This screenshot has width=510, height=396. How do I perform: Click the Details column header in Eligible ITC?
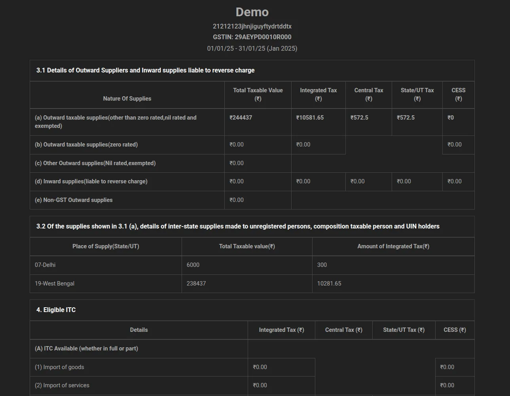pos(139,330)
